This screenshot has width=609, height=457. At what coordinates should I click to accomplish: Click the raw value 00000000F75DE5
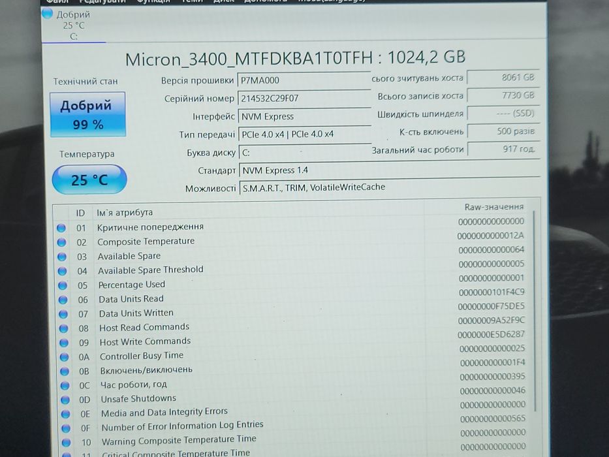492,306
